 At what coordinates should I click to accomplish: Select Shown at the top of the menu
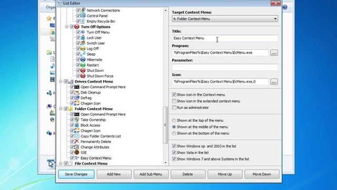tap(174, 120)
